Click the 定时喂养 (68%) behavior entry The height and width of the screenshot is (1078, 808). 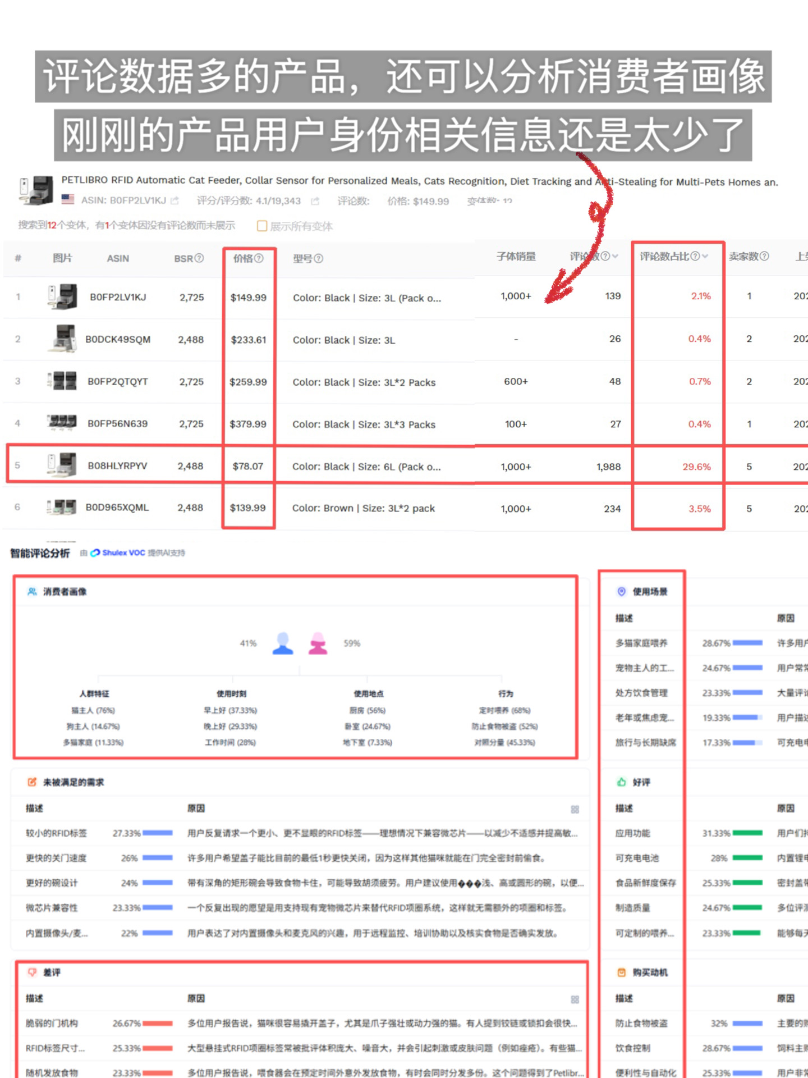tap(505, 710)
